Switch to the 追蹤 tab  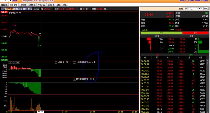point(59,5)
